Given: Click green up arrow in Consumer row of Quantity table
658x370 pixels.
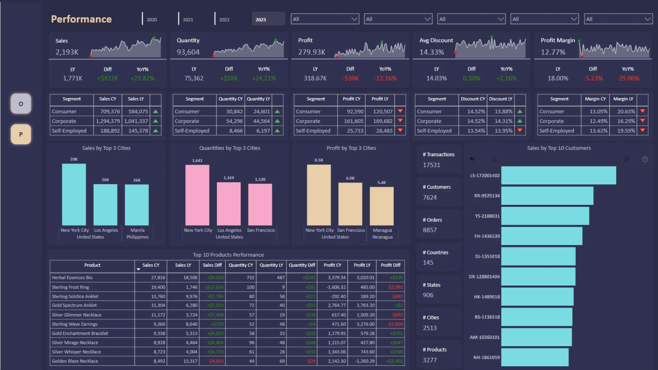Looking at the screenshot, I should click(x=277, y=111).
